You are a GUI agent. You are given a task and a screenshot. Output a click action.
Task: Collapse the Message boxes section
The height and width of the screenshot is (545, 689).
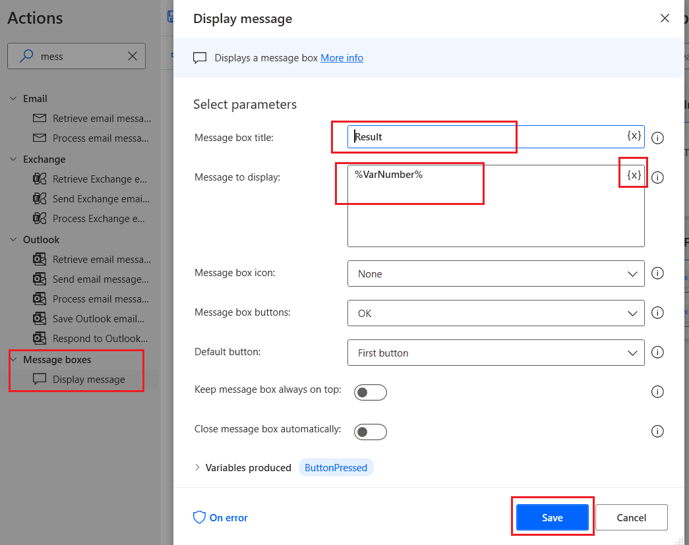coord(15,359)
